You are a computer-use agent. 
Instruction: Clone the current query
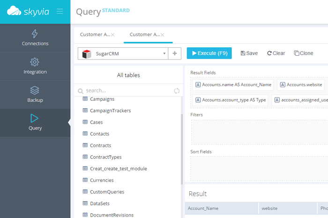[304, 53]
